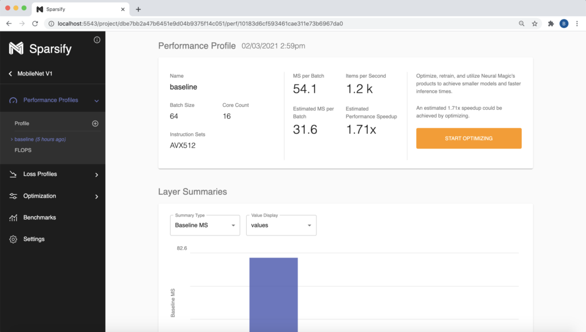586x332 pixels.
Task: Click the zoom magnifier icon in address bar
Action: click(521, 23)
